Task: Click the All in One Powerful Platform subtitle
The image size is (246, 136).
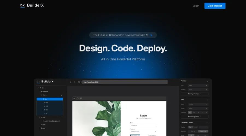Action: click(x=123, y=59)
